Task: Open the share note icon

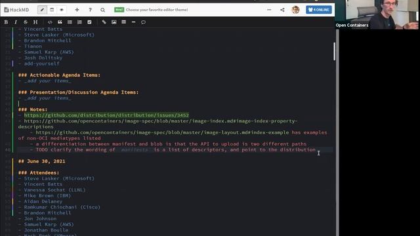Action: [282, 10]
